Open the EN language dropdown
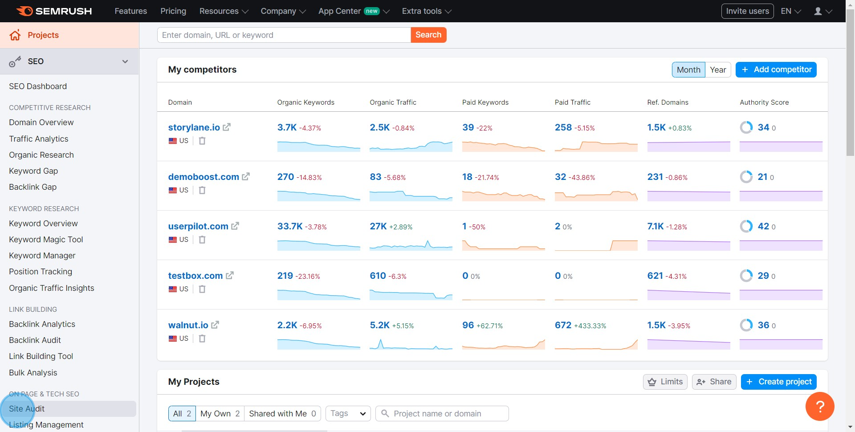Image resolution: width=855 pixels, height=432 pixels. 791,11
